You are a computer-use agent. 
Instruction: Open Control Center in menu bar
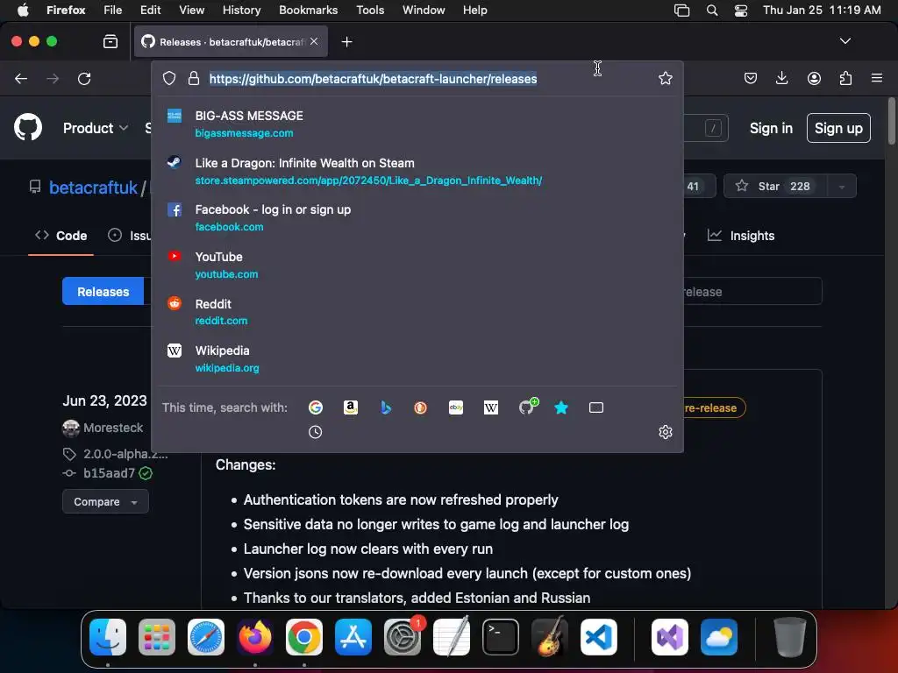tap(741, 10)
